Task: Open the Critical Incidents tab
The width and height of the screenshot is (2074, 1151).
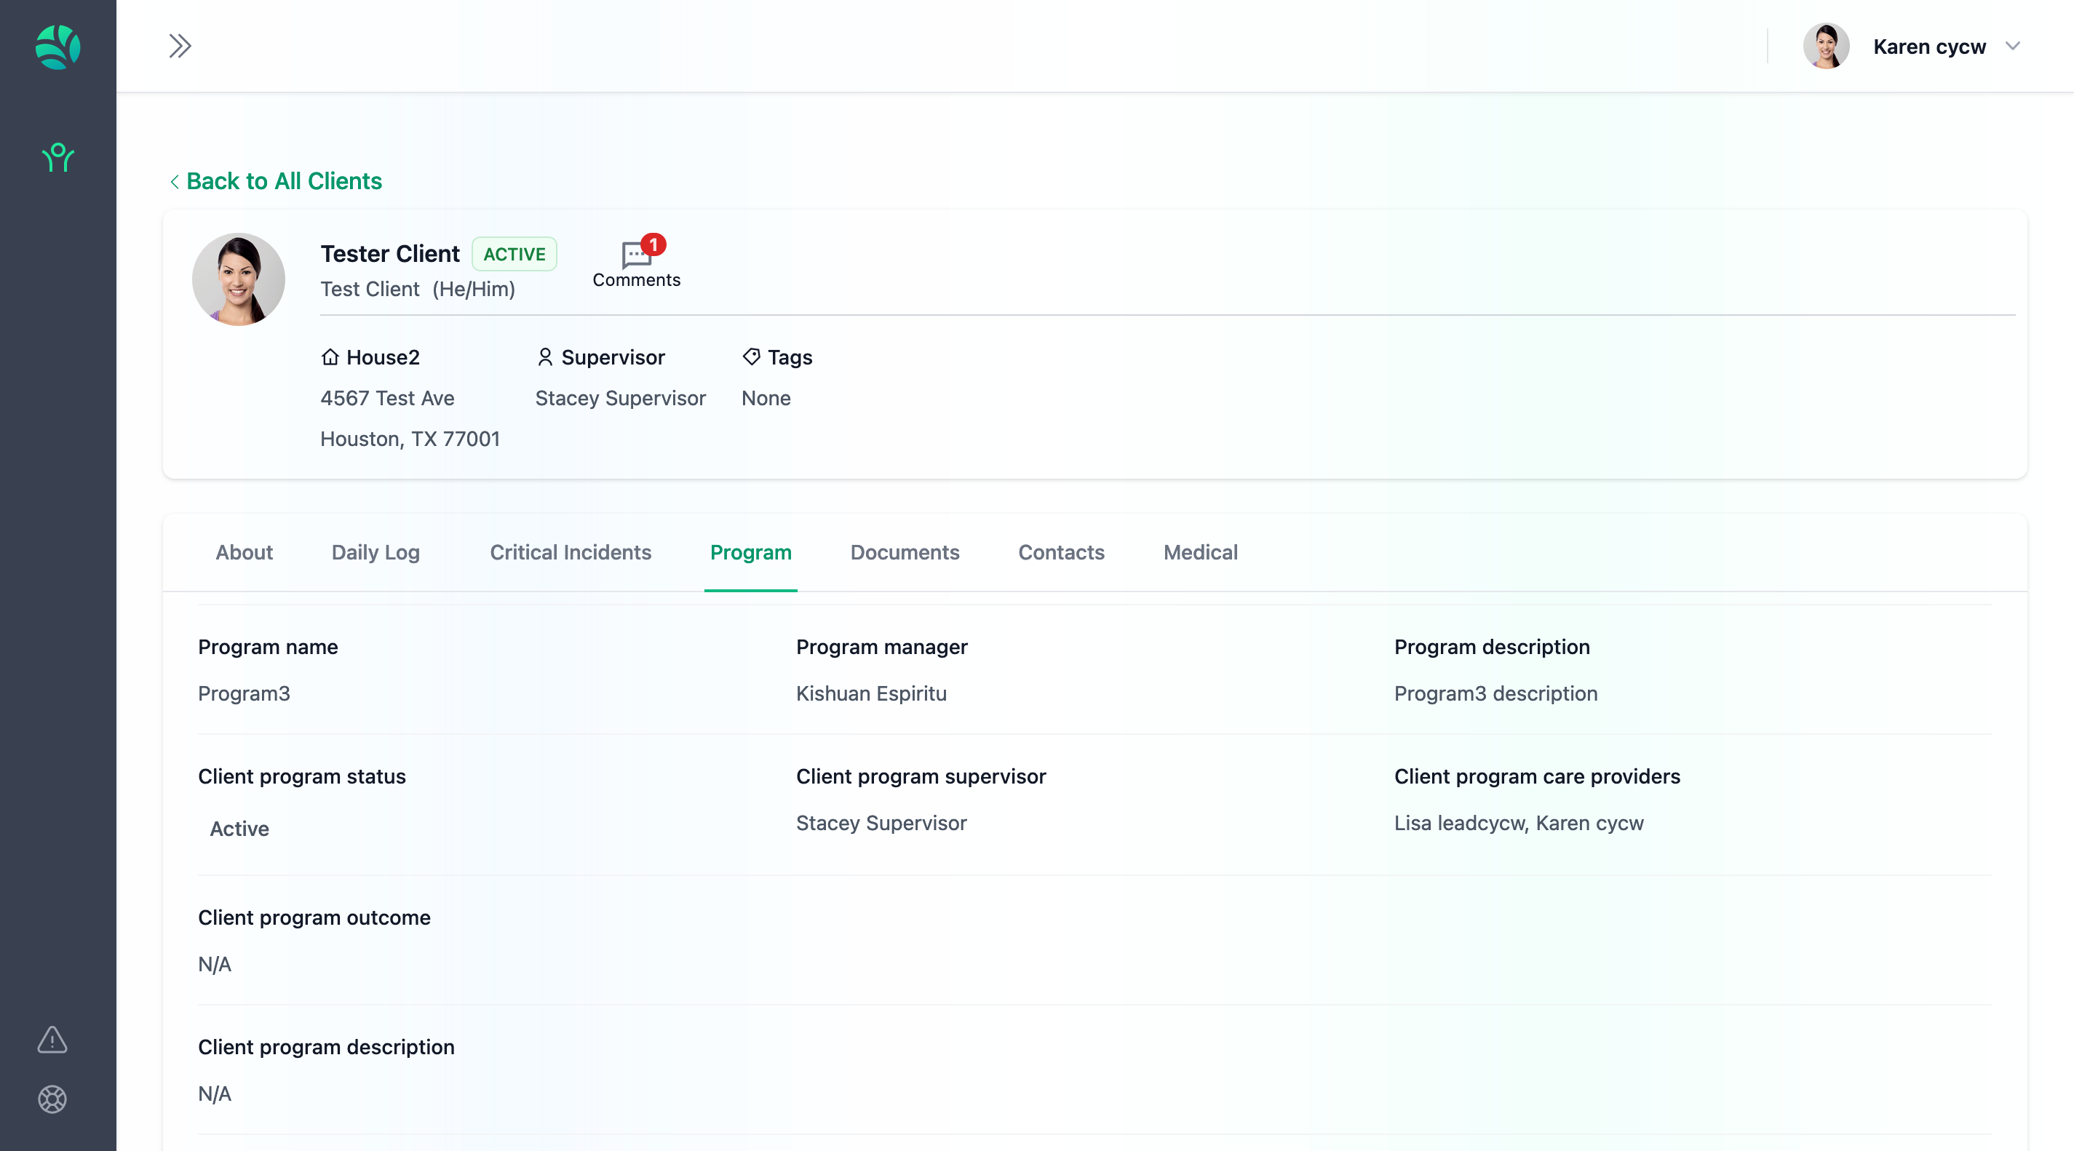Action: coord(570,552)
